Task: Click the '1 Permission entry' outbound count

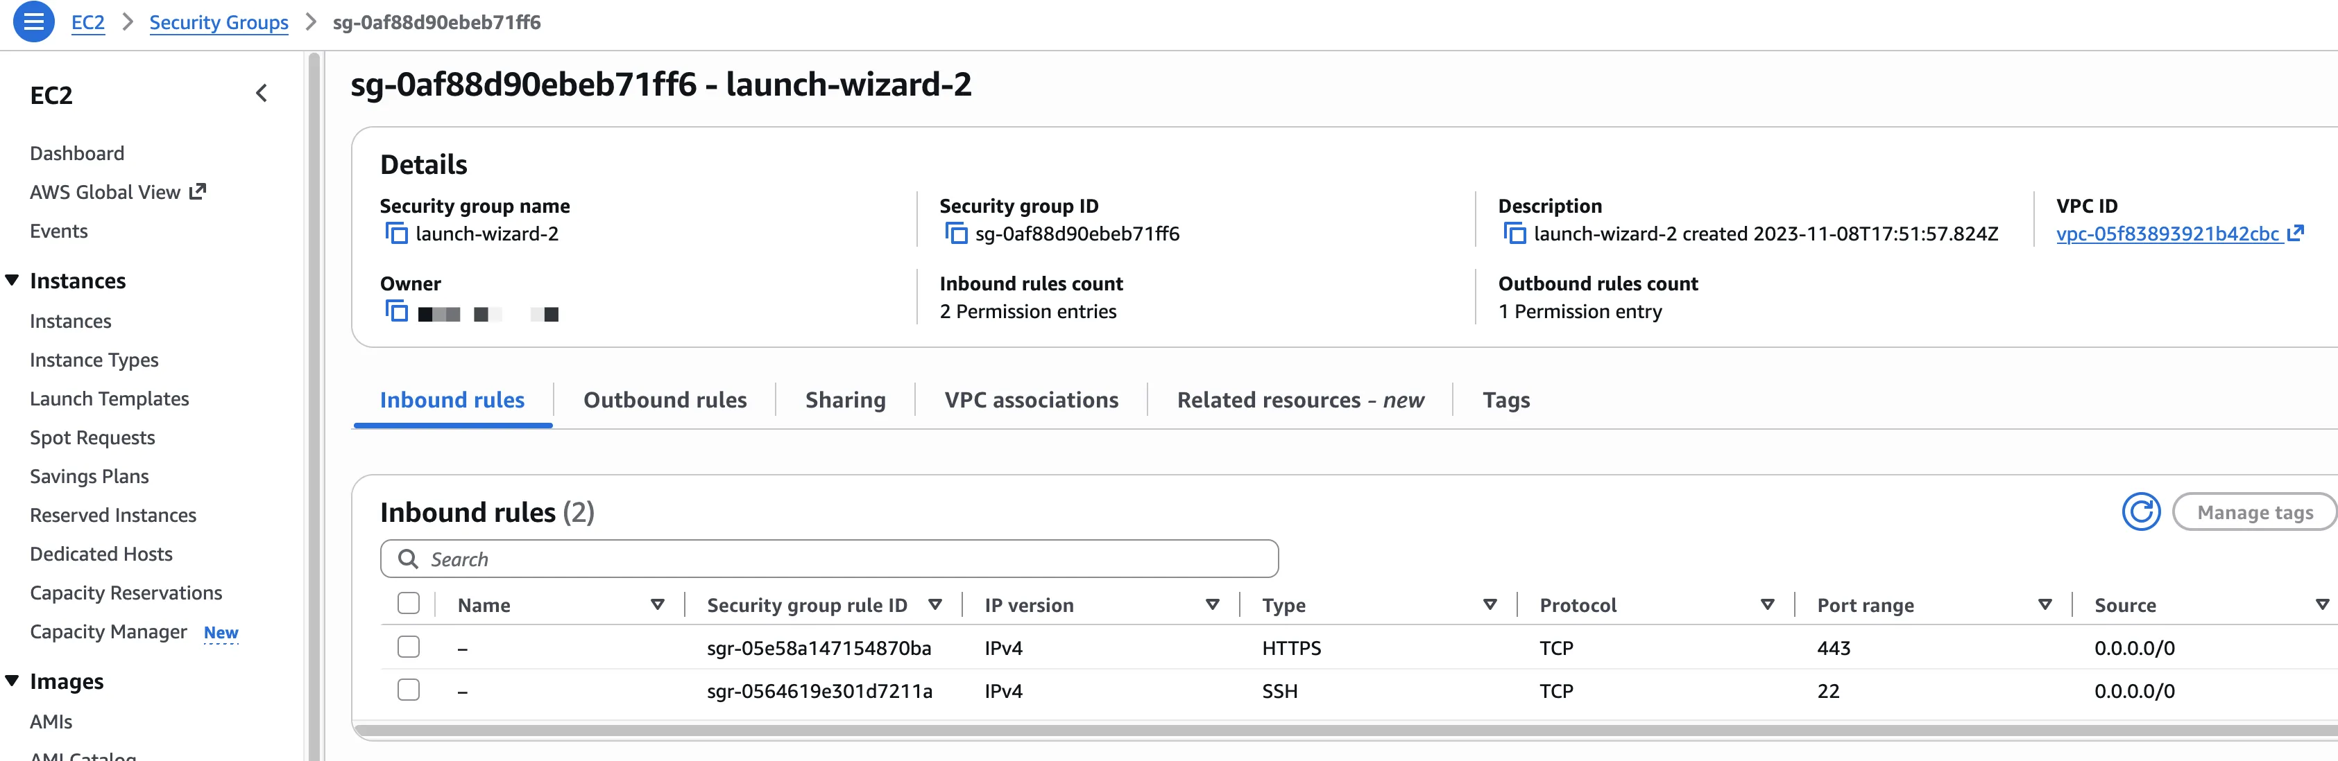Action: click(1580, 311)
